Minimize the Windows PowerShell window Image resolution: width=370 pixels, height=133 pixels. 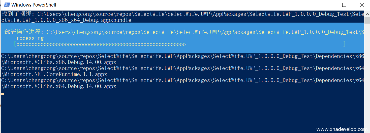(327, 5)
